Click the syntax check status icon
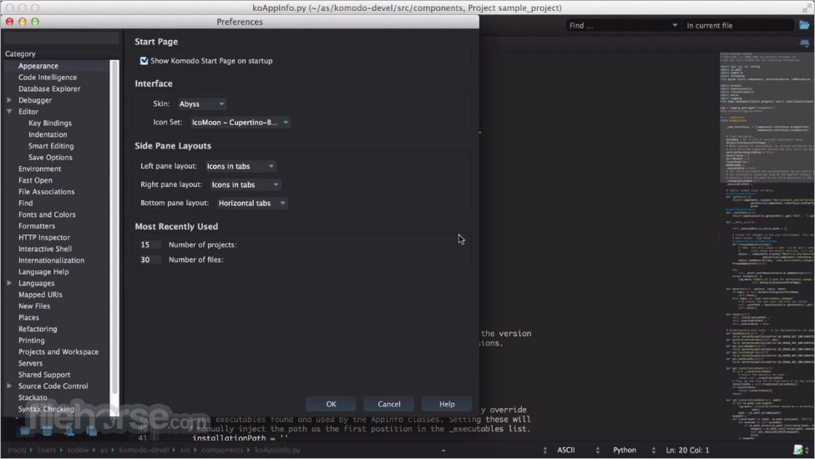This screenshot has height=459, width=815. (x=798, y=450)
